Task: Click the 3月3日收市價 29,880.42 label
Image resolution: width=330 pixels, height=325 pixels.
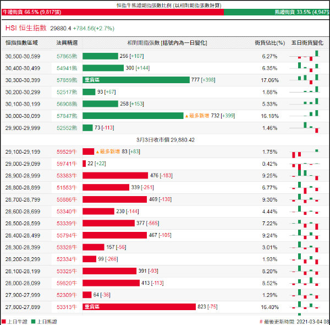Action: tap(166, 140)
